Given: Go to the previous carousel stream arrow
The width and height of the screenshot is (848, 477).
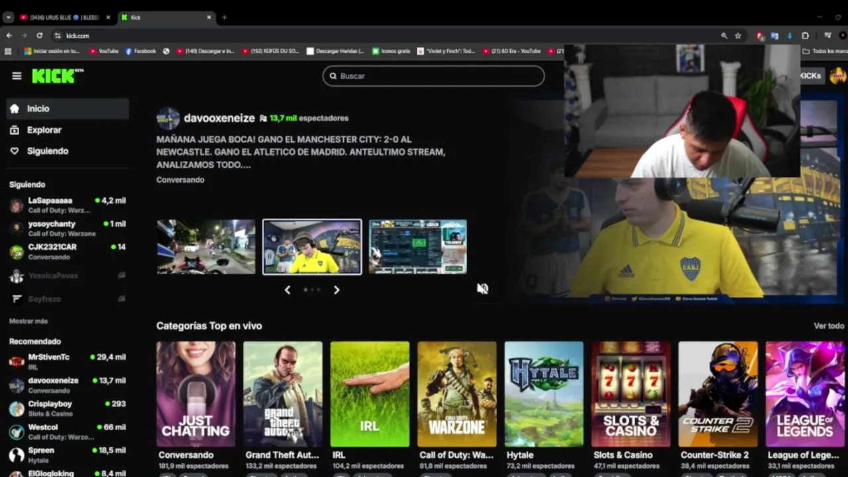Looking at the screenshot, I should (288, 290).
